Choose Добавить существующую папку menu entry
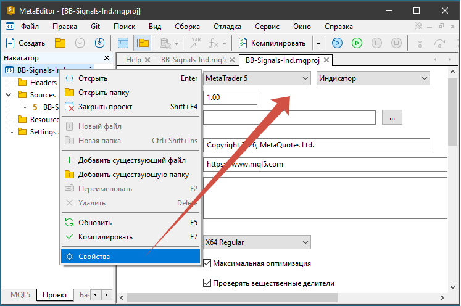Image resolution: width=461 pixels, height=306 pixels. pyautogui.click(x=131, y=175)
